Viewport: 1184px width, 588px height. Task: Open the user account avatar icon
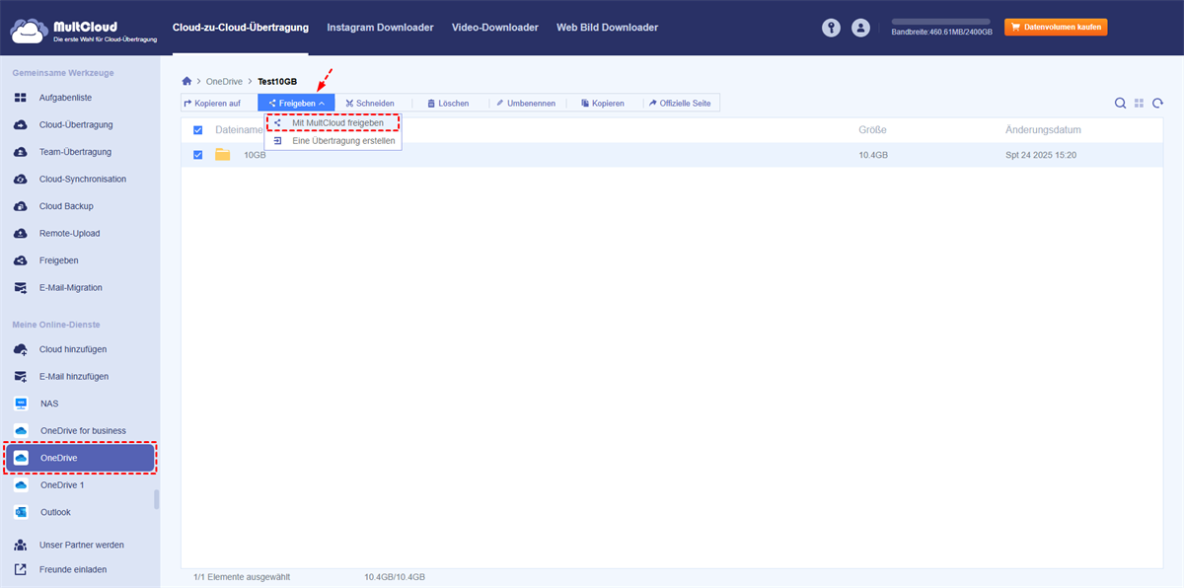(861, 28)
